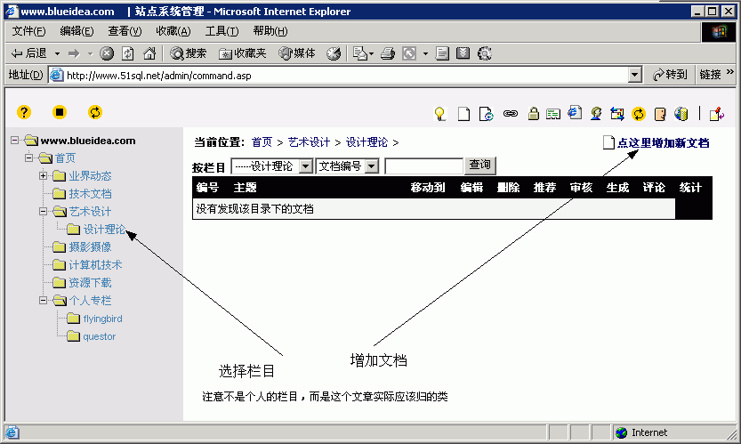Click the IE Stop toolbar button
Image resolution: width=741 pixels, height=444 pixels.
(107, 53)
